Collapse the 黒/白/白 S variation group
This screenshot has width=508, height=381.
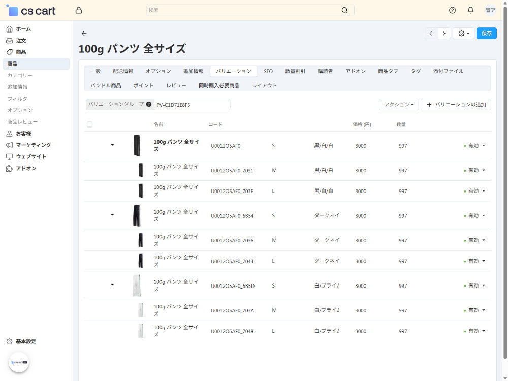tap(112, 145)
